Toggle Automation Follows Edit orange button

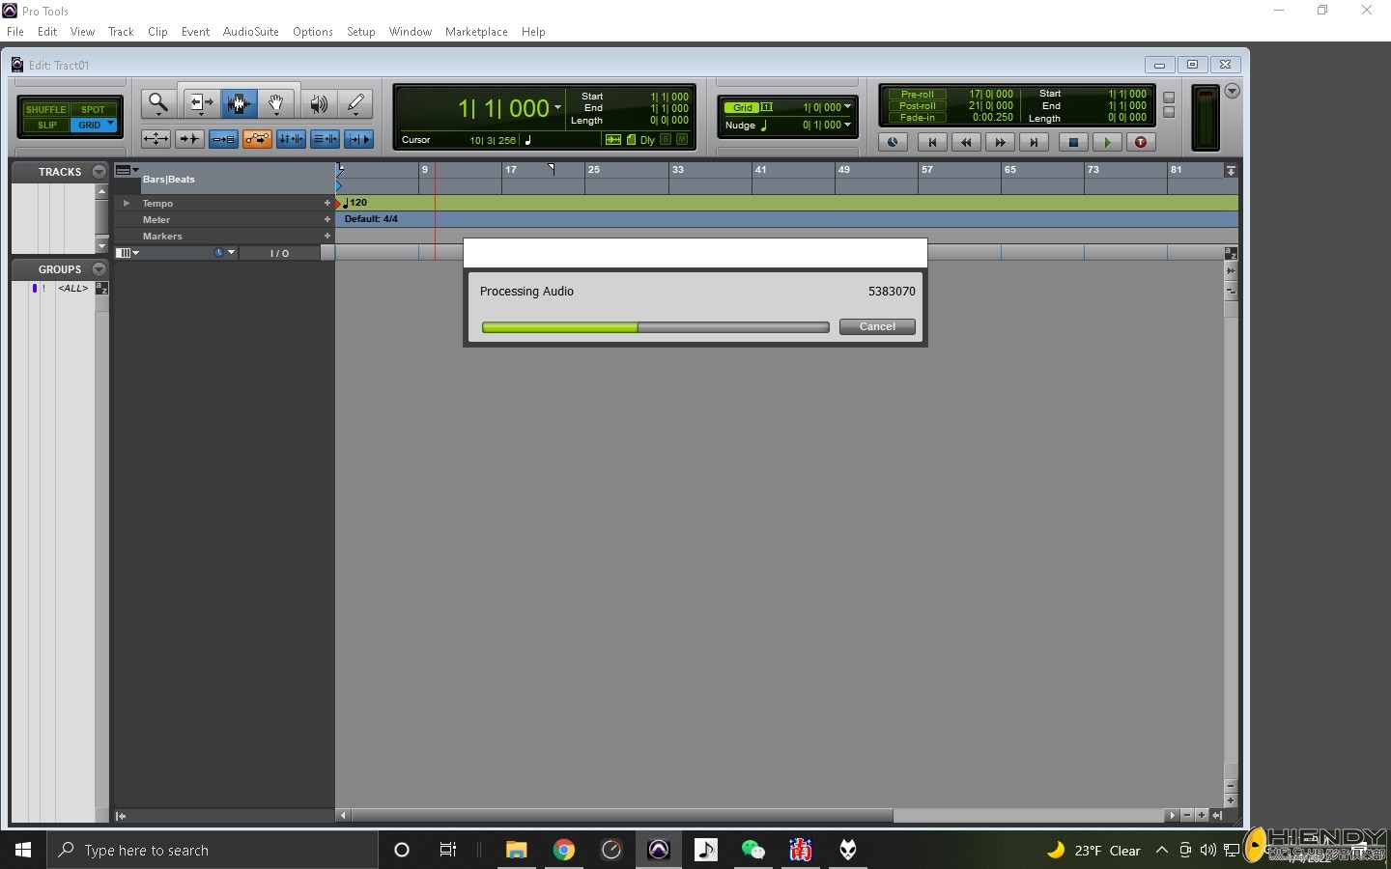(257, 139)
